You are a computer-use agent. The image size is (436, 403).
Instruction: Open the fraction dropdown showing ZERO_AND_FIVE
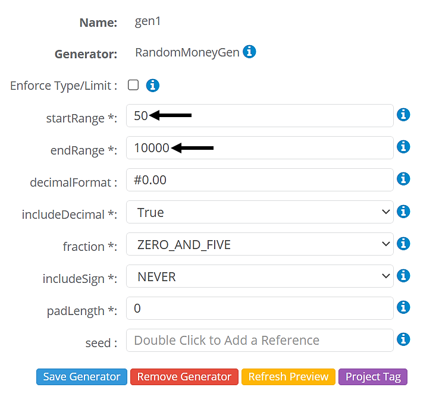click(260, 244)
